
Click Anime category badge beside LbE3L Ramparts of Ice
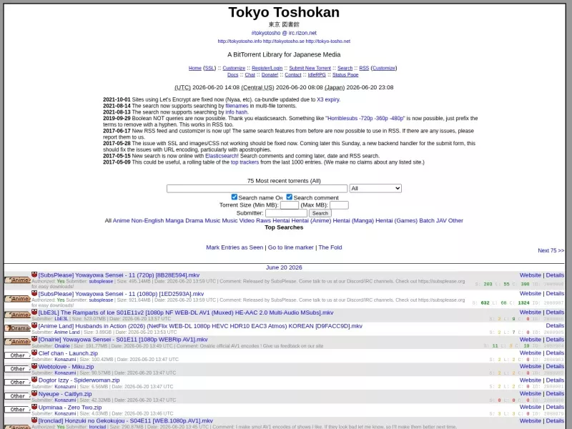[17, 315]
